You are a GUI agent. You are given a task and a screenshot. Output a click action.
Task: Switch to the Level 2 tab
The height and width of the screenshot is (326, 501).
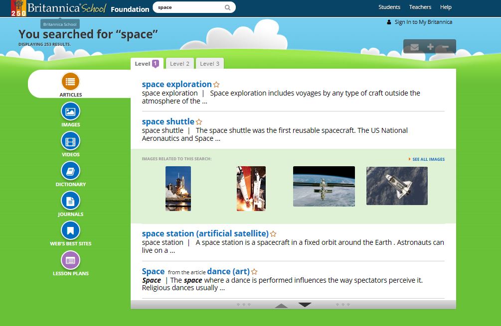coord(179,64)
